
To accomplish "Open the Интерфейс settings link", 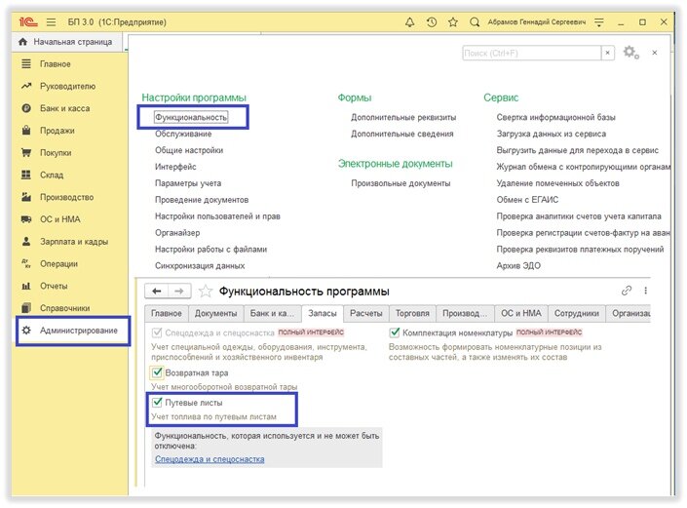I will [175, 167].
